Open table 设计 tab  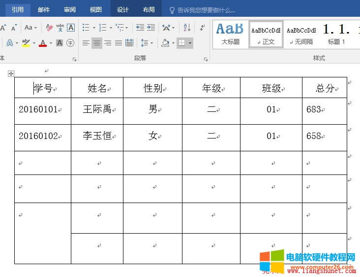(x=122, y=9)
